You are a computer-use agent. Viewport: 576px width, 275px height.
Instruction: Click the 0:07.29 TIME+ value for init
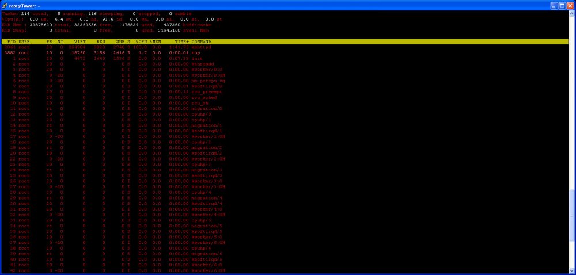(x=179, y=58)
